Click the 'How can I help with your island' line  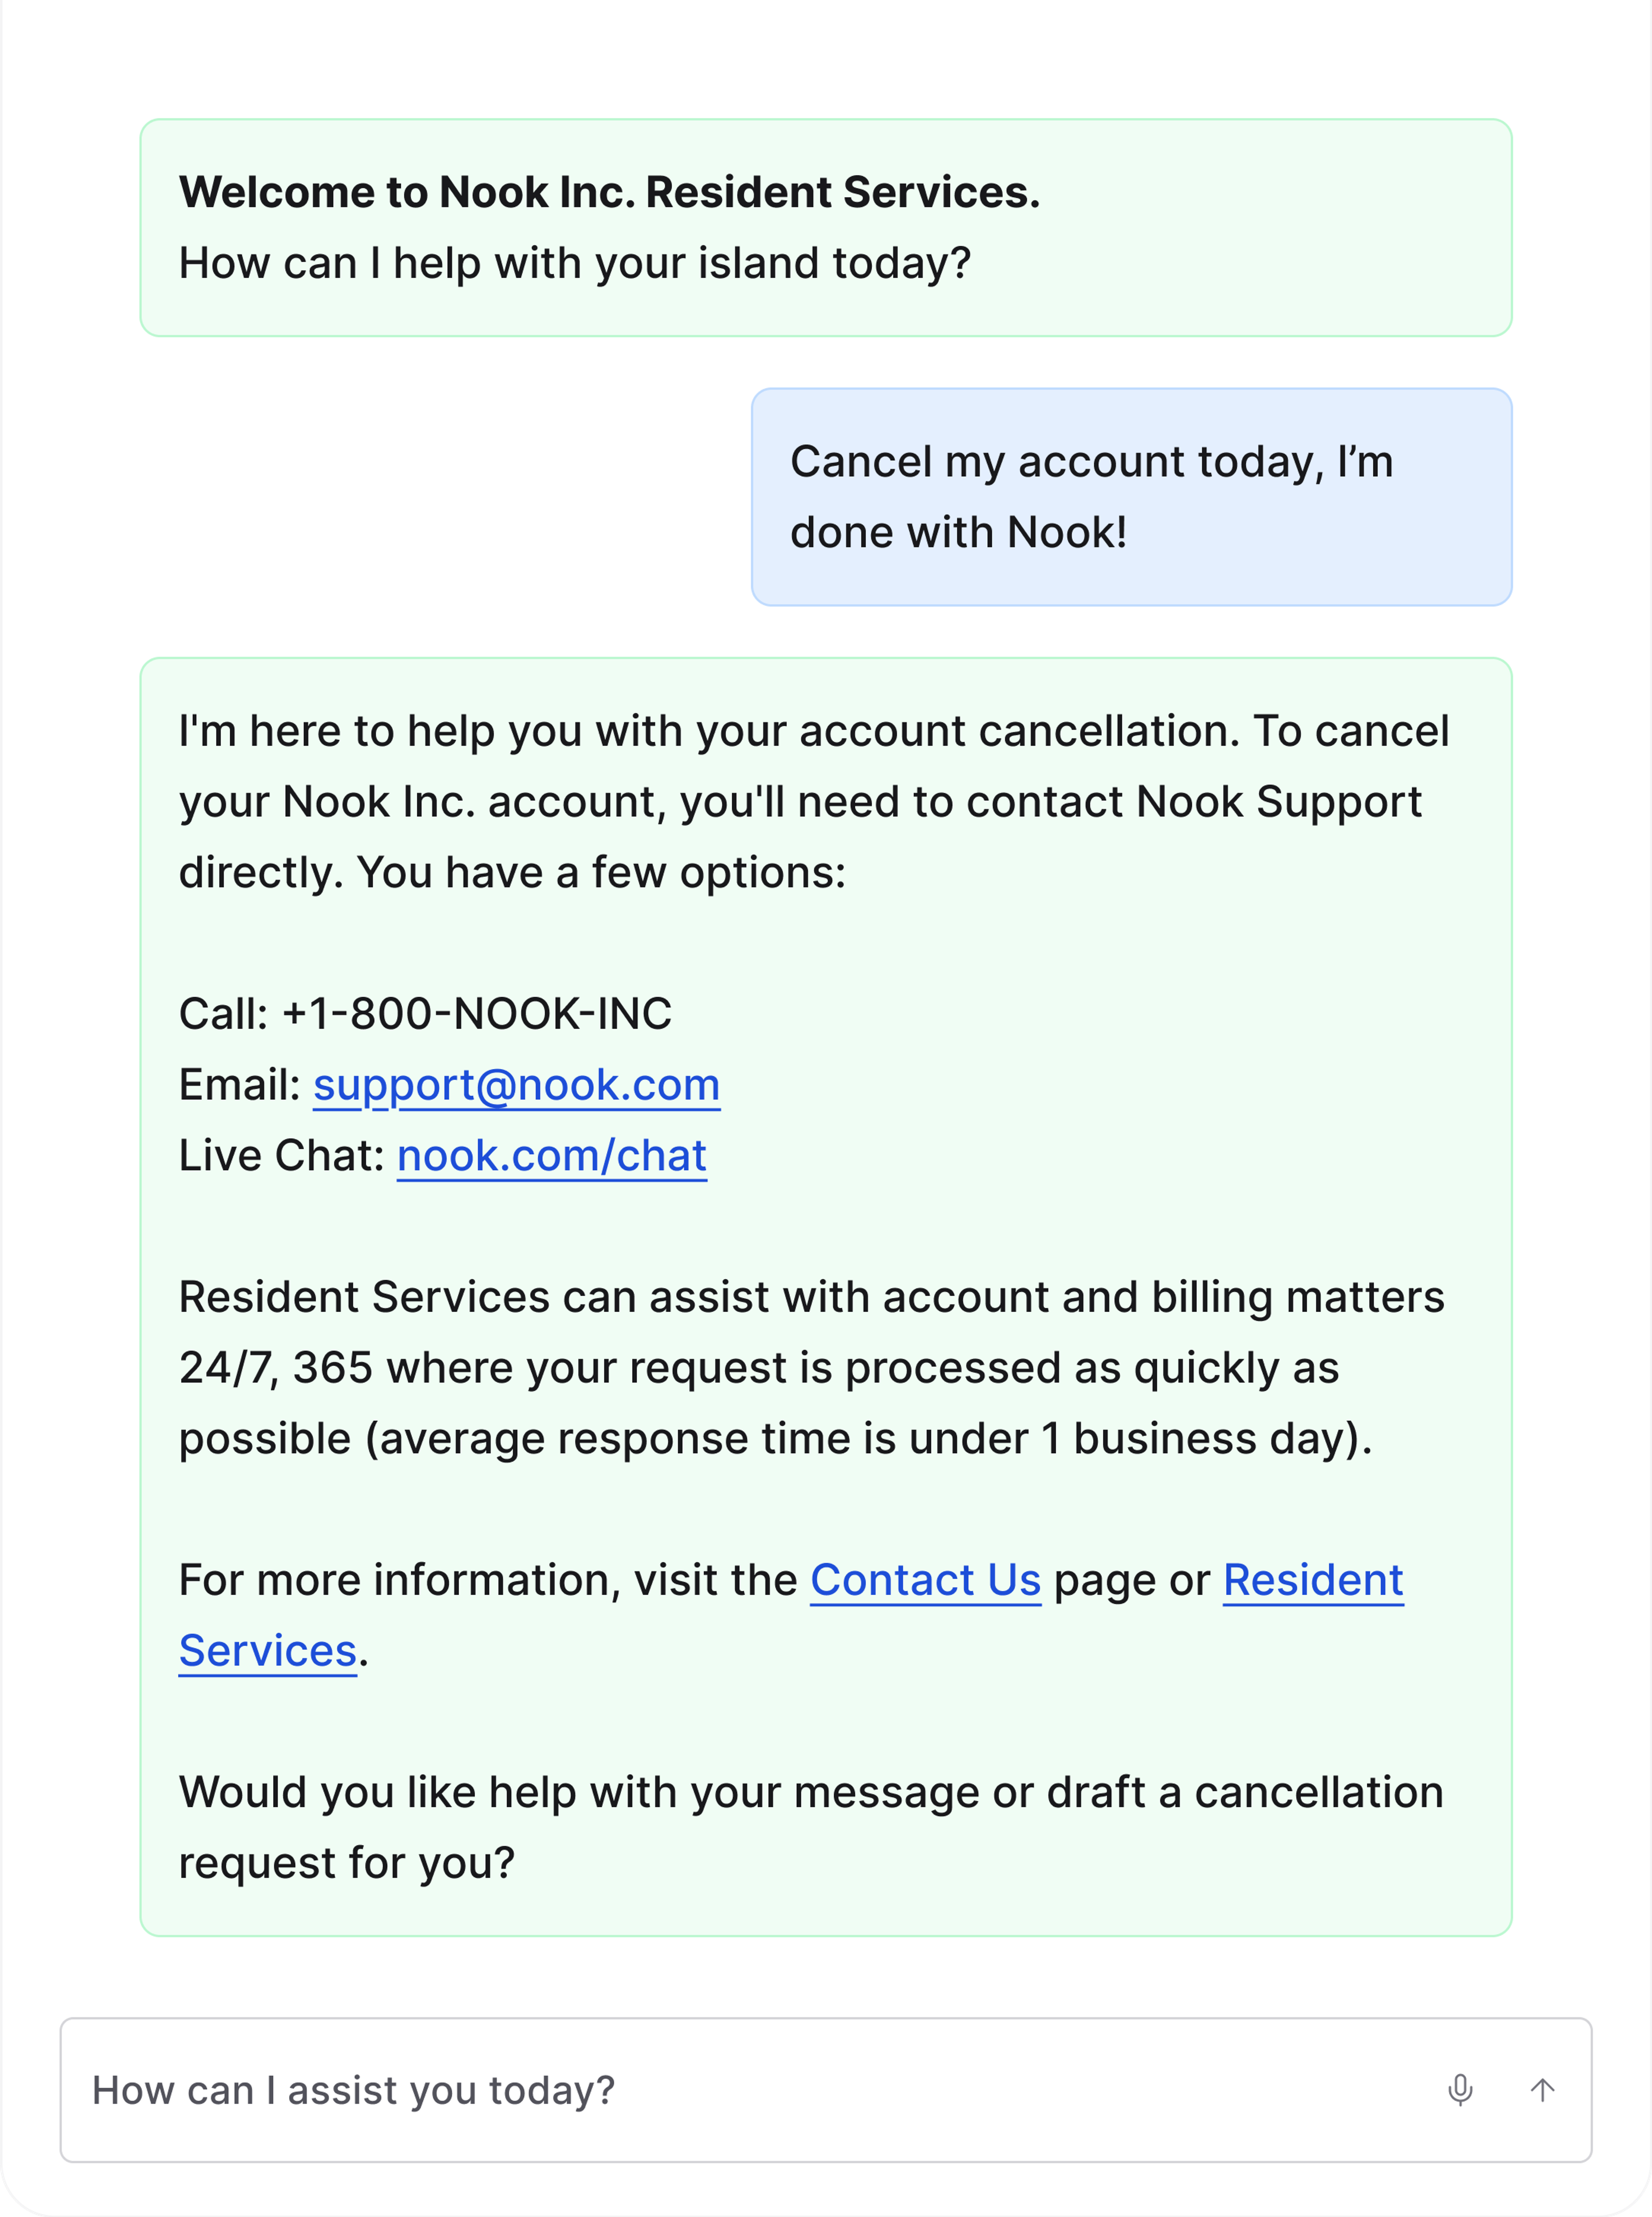pos(574,263)
